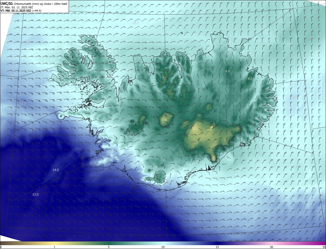Click the color scale label 10

(x=163, y=247)
